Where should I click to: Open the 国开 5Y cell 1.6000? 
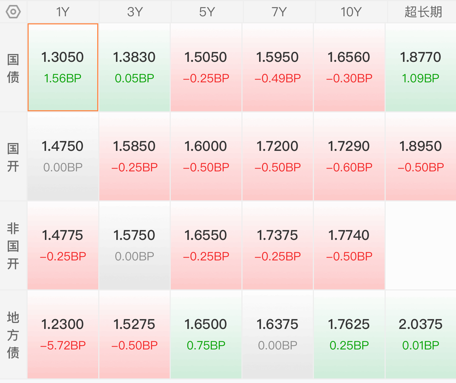point(206,157)
